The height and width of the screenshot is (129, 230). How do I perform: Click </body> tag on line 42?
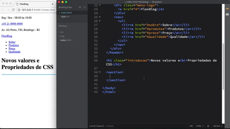[109, 88]
